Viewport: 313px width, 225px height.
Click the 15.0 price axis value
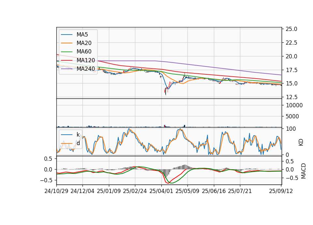click(x=291, y=83)
